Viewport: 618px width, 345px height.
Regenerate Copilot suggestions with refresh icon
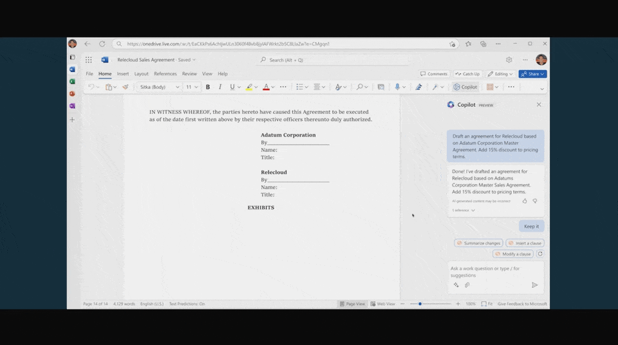tap(540, 254)
